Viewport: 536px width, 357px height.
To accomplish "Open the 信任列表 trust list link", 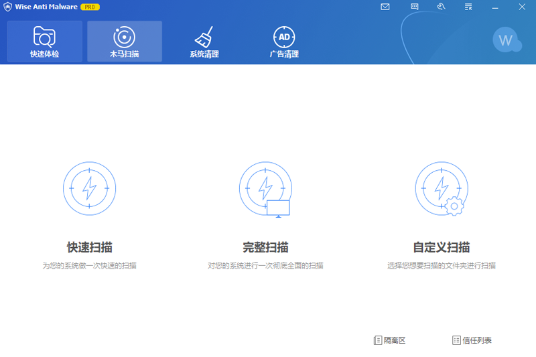I will point(472,340).
